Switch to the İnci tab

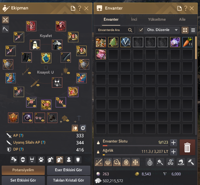coord(134,20)
